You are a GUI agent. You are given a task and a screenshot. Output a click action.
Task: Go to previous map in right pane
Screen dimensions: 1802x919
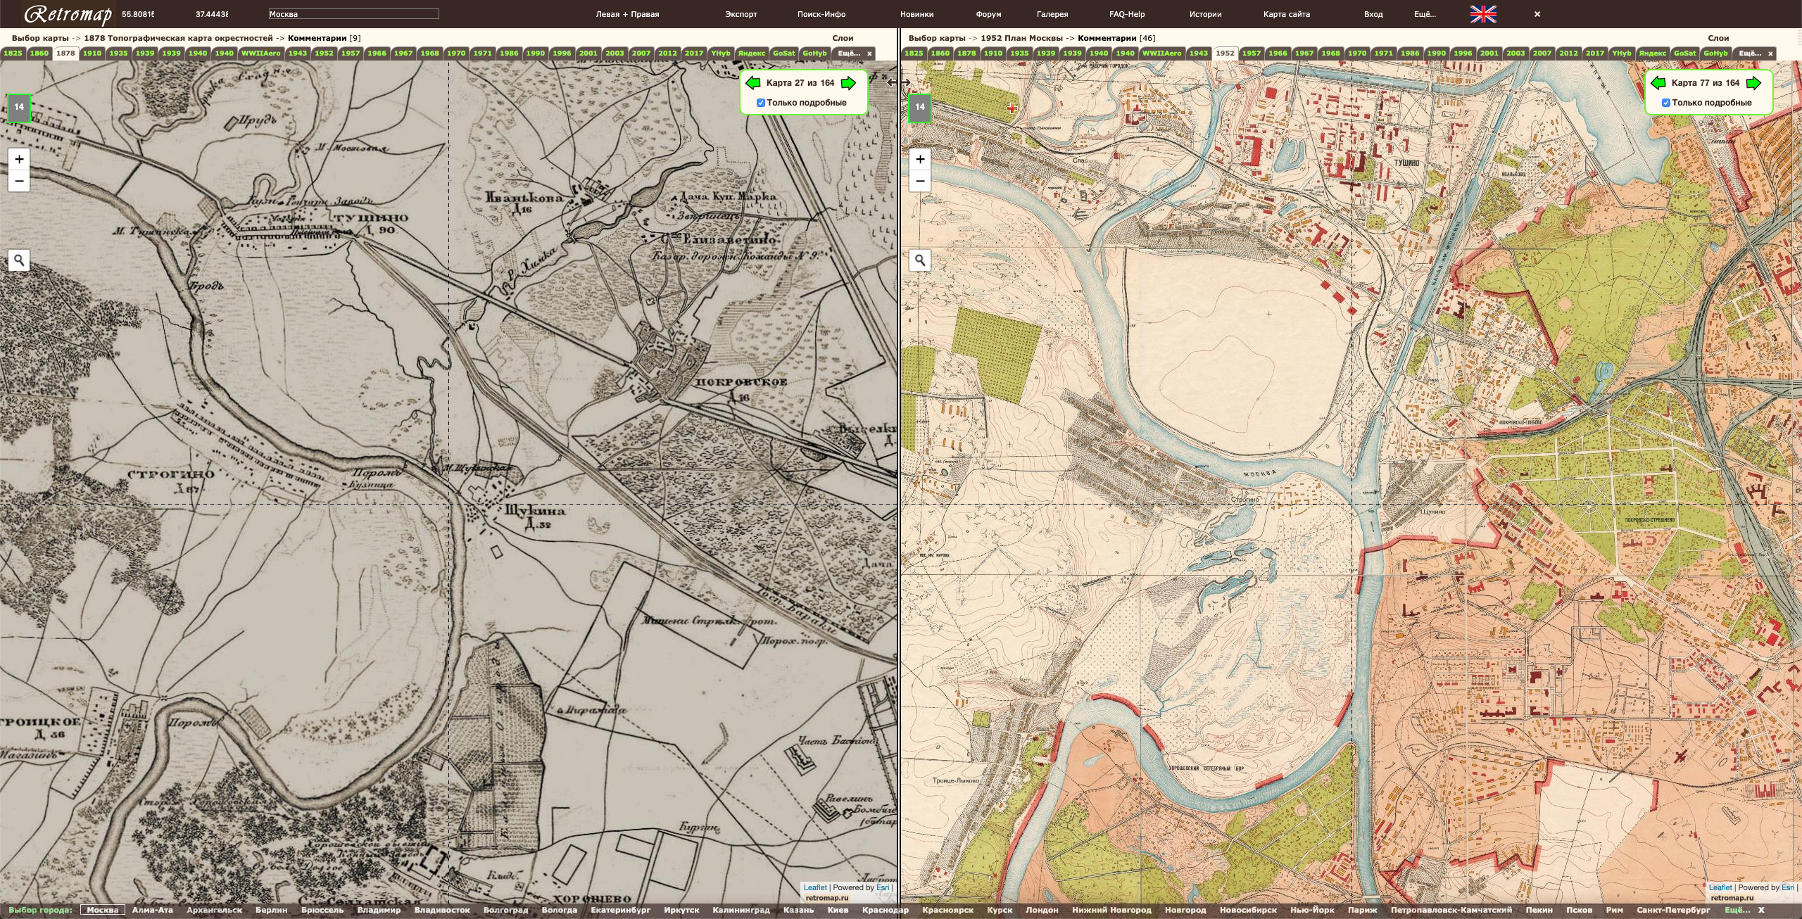click(x=1658, y=83)
